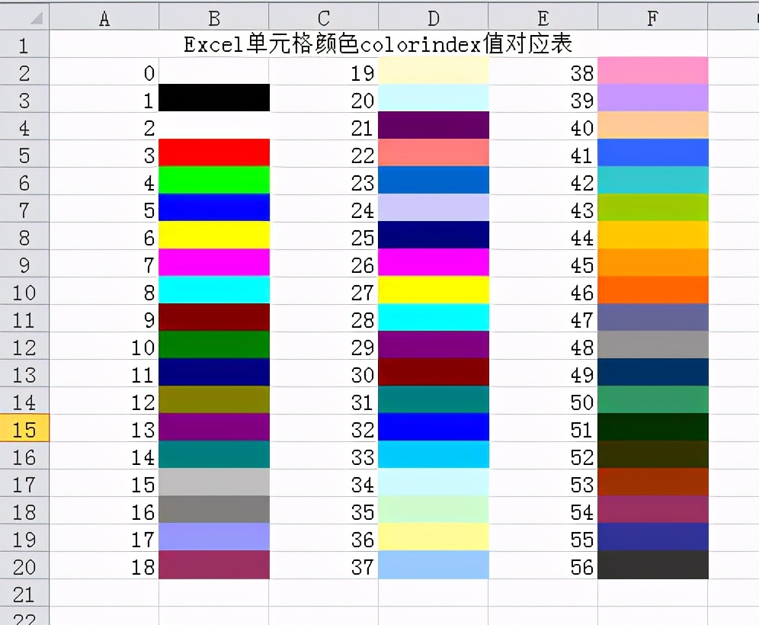Click the cell containing number 41
Screen dimensions: 759x625
543,154
